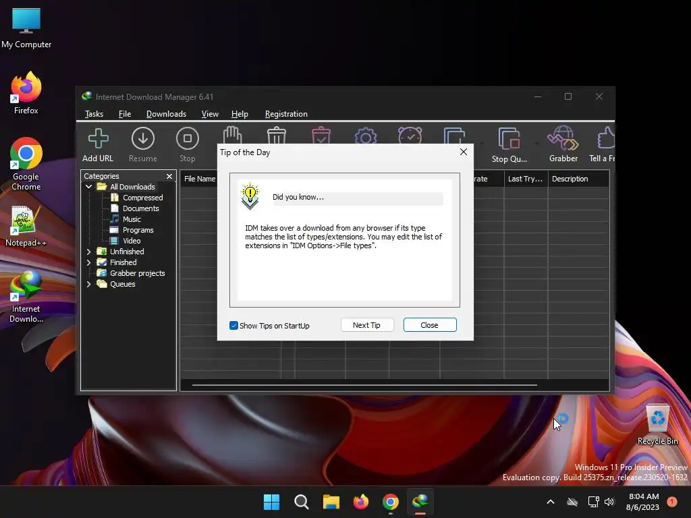The height and width of the screenshot is (518, 691).
Task: Click the network tray icon
Action: (593, 502)
